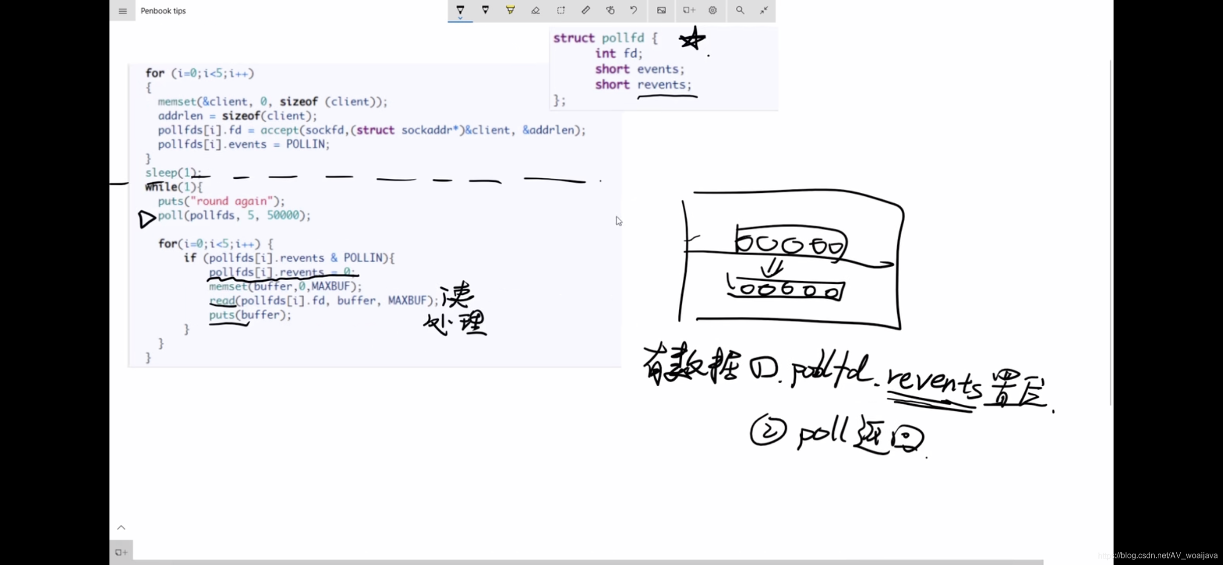Select the active ballpoint pen tool
The image size is (1223, 565).
(460, 10)
